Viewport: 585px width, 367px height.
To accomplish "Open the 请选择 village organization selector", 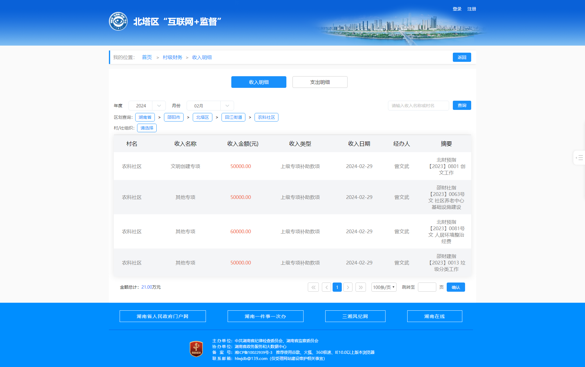I will [147, 128].
